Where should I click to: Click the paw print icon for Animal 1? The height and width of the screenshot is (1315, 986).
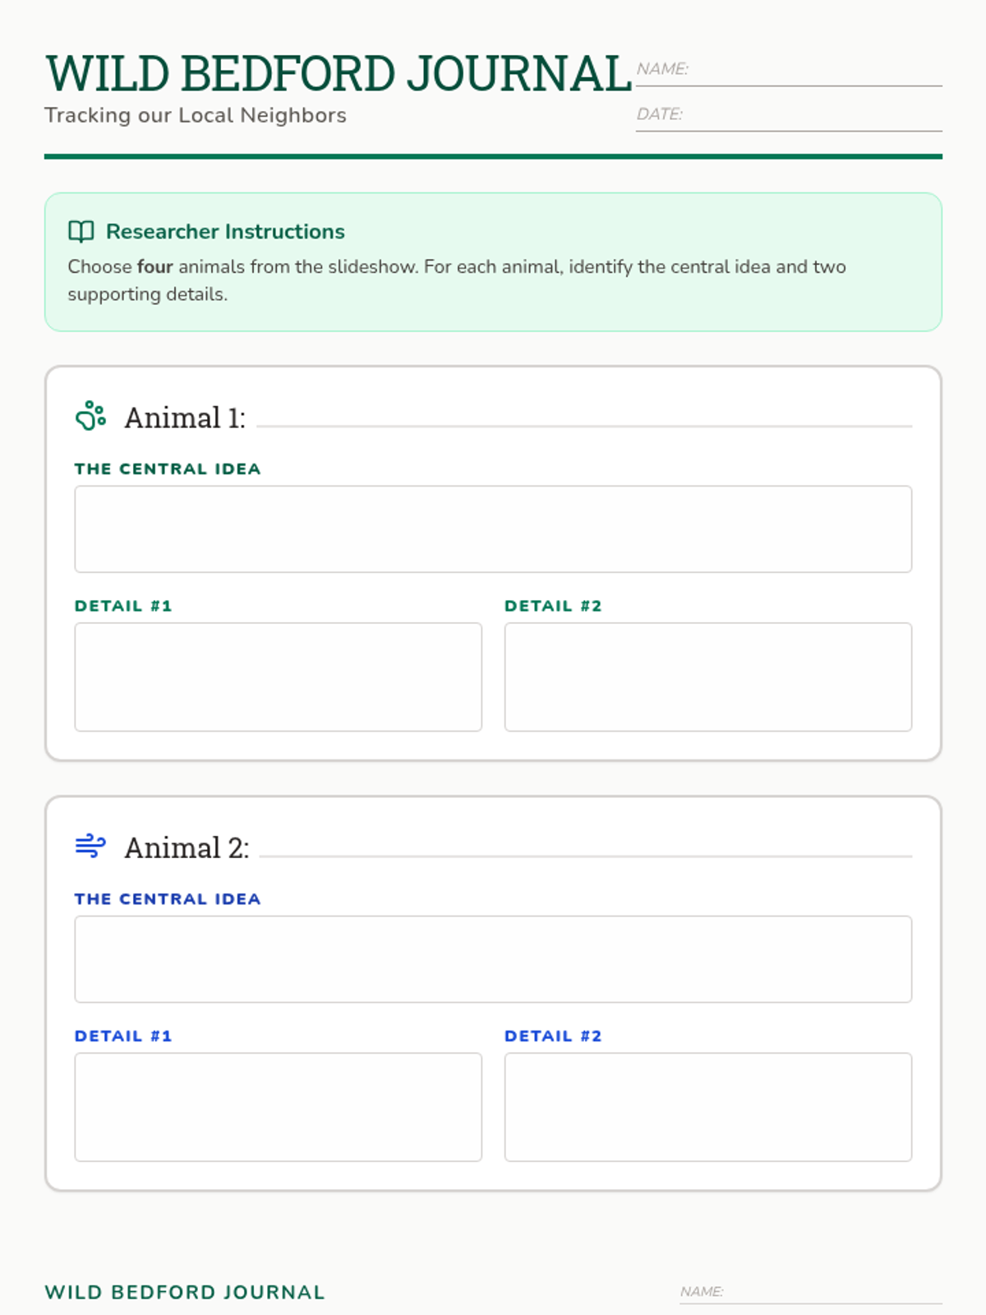click(91, 416)
